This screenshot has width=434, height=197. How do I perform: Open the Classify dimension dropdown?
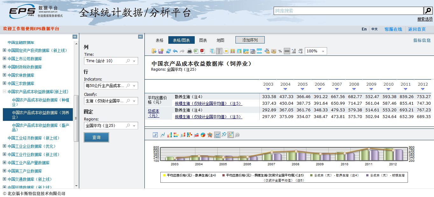[134, 101]
